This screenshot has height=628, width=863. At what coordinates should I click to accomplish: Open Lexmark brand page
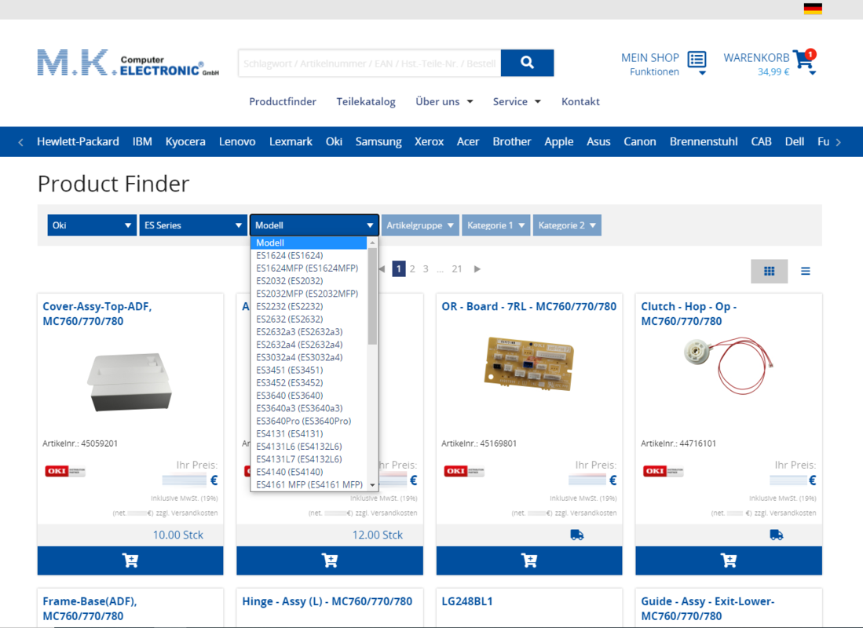pyautogui.click(x=291, y=141)
